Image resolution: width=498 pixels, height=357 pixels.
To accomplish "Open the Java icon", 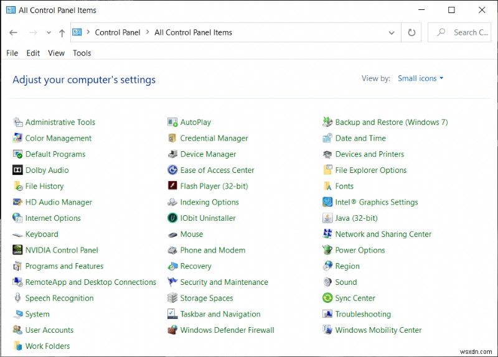I will [327, 218].
